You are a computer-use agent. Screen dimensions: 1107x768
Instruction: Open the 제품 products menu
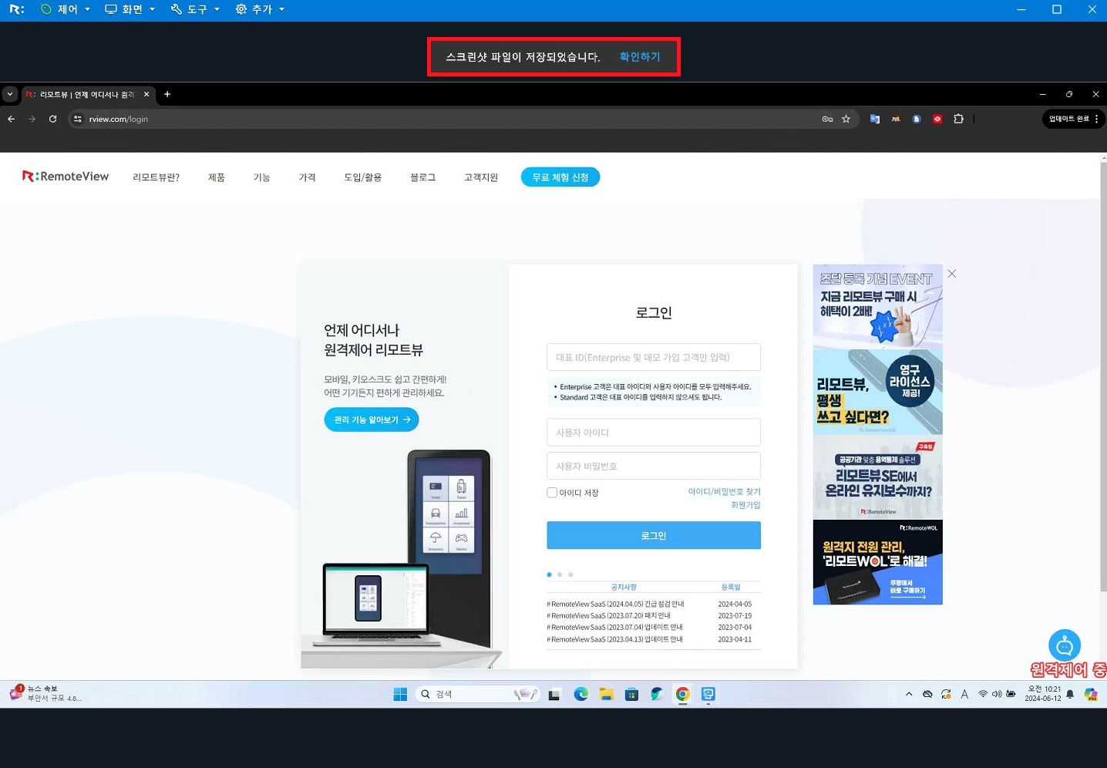click(217, 177)
